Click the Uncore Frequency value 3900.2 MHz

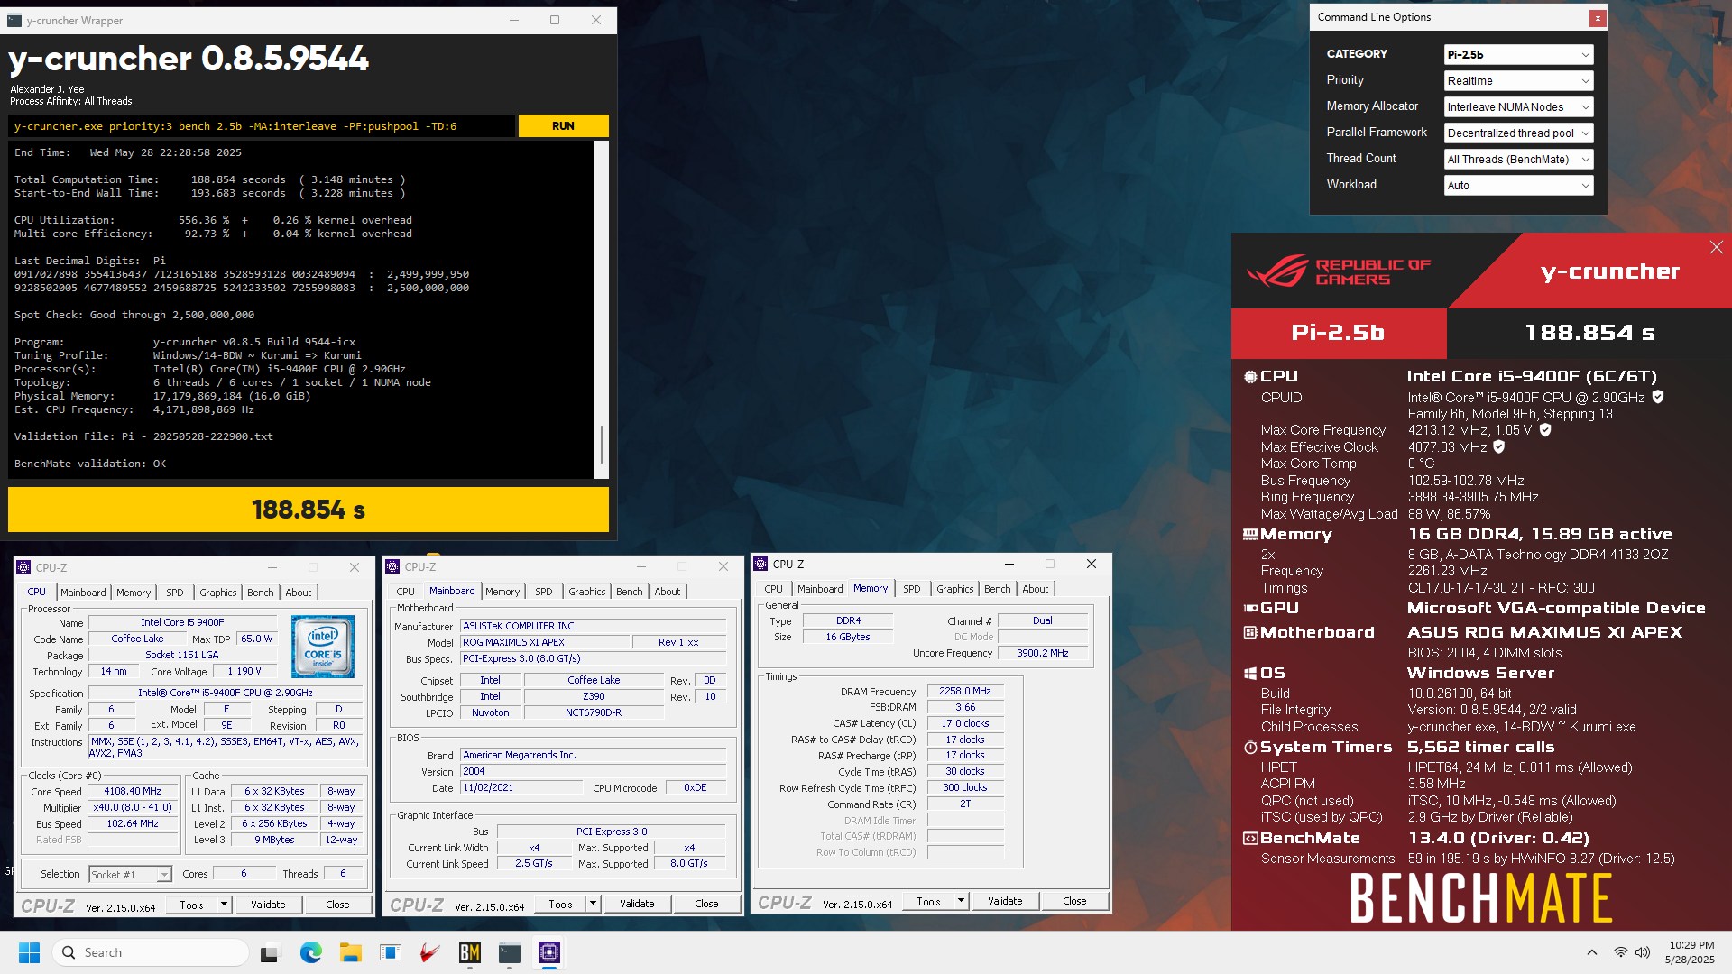[x=1042, y=653]
